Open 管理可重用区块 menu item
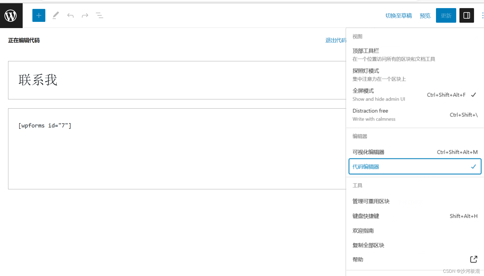 click(x=415, y=201)
